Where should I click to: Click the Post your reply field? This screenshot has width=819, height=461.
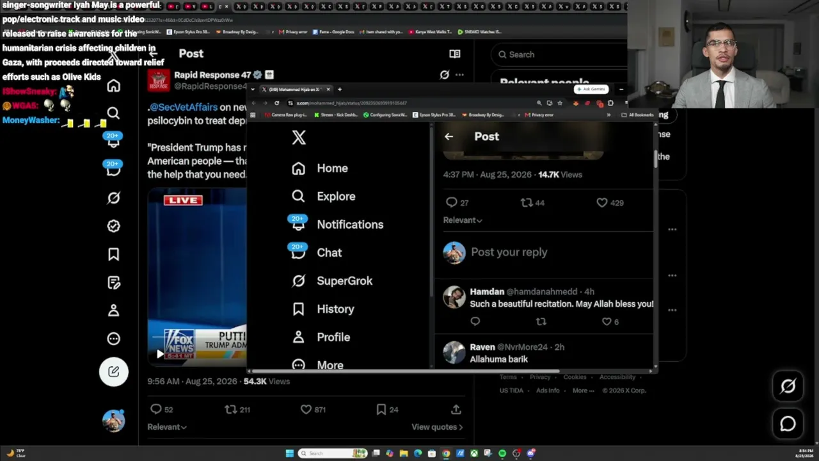[509, 252]
